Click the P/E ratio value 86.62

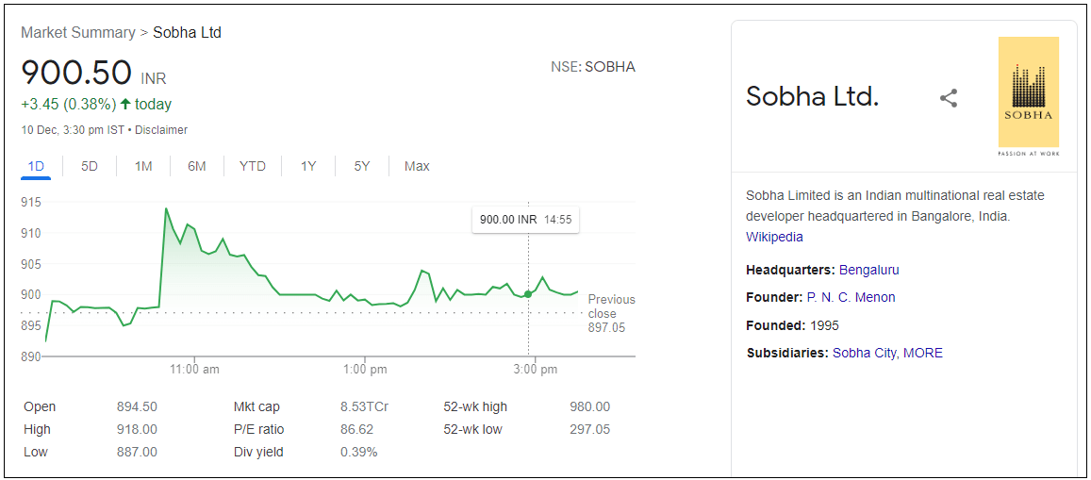357,429
